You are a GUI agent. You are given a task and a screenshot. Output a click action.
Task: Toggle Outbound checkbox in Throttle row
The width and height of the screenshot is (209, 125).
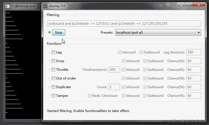click(145, 69)
